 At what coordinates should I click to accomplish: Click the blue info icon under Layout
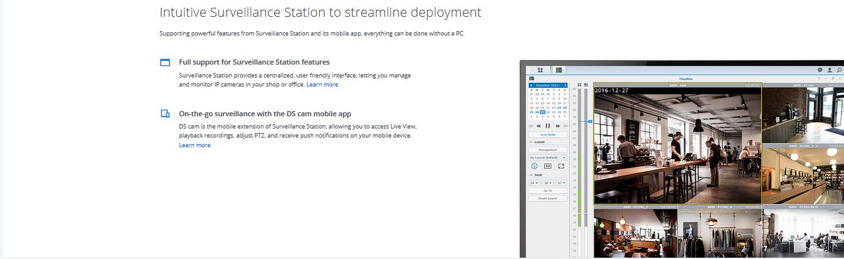[535, 166]
